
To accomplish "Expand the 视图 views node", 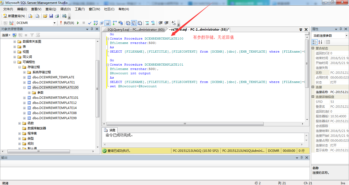I will click(x=15, y=52).
